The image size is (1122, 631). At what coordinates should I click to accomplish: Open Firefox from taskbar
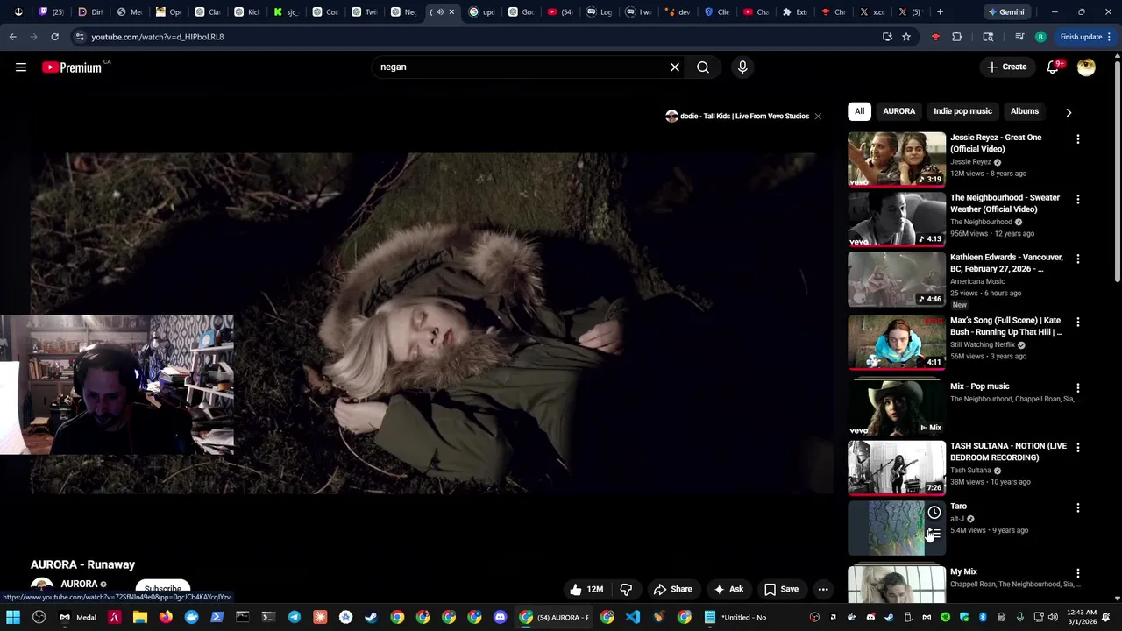(x=166, y=617)
